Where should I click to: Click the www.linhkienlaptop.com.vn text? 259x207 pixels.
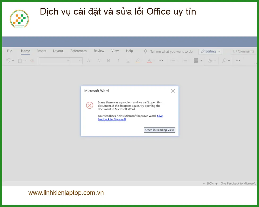coord(66,193)
